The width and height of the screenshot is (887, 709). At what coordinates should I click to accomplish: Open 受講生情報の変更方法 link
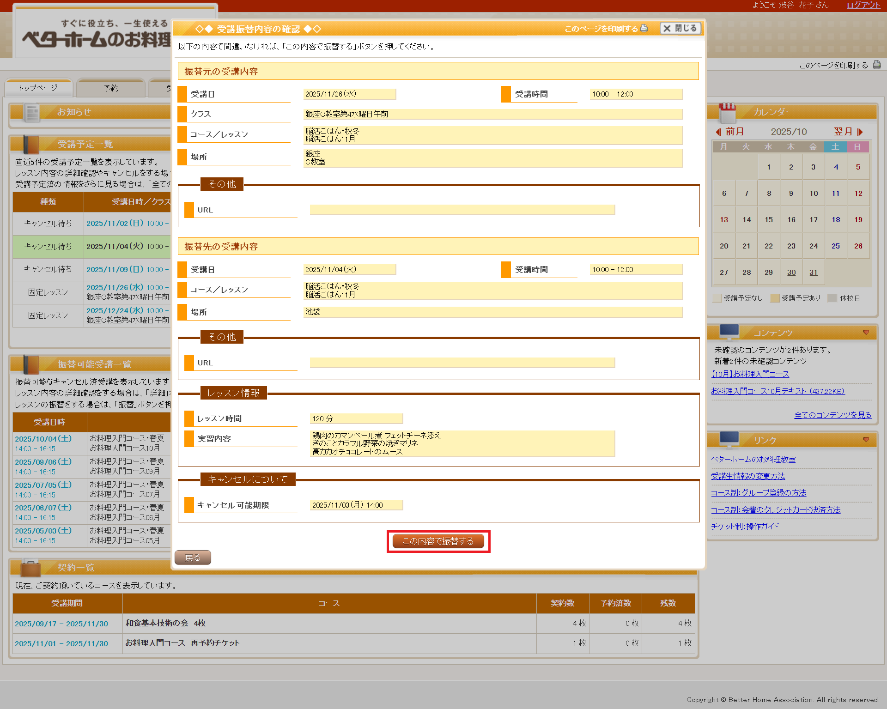pos(748,476)
